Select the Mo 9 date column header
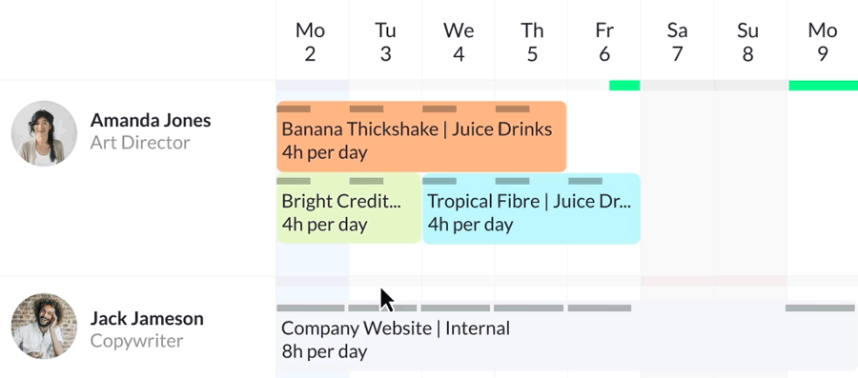This screenshot has width=858, height=378. pos(823,42)
